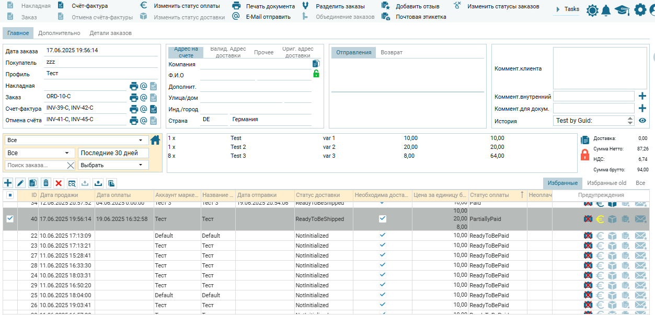Click the red X icon in table toolbar
655x315 pixels.
click(x=59, y=183)
